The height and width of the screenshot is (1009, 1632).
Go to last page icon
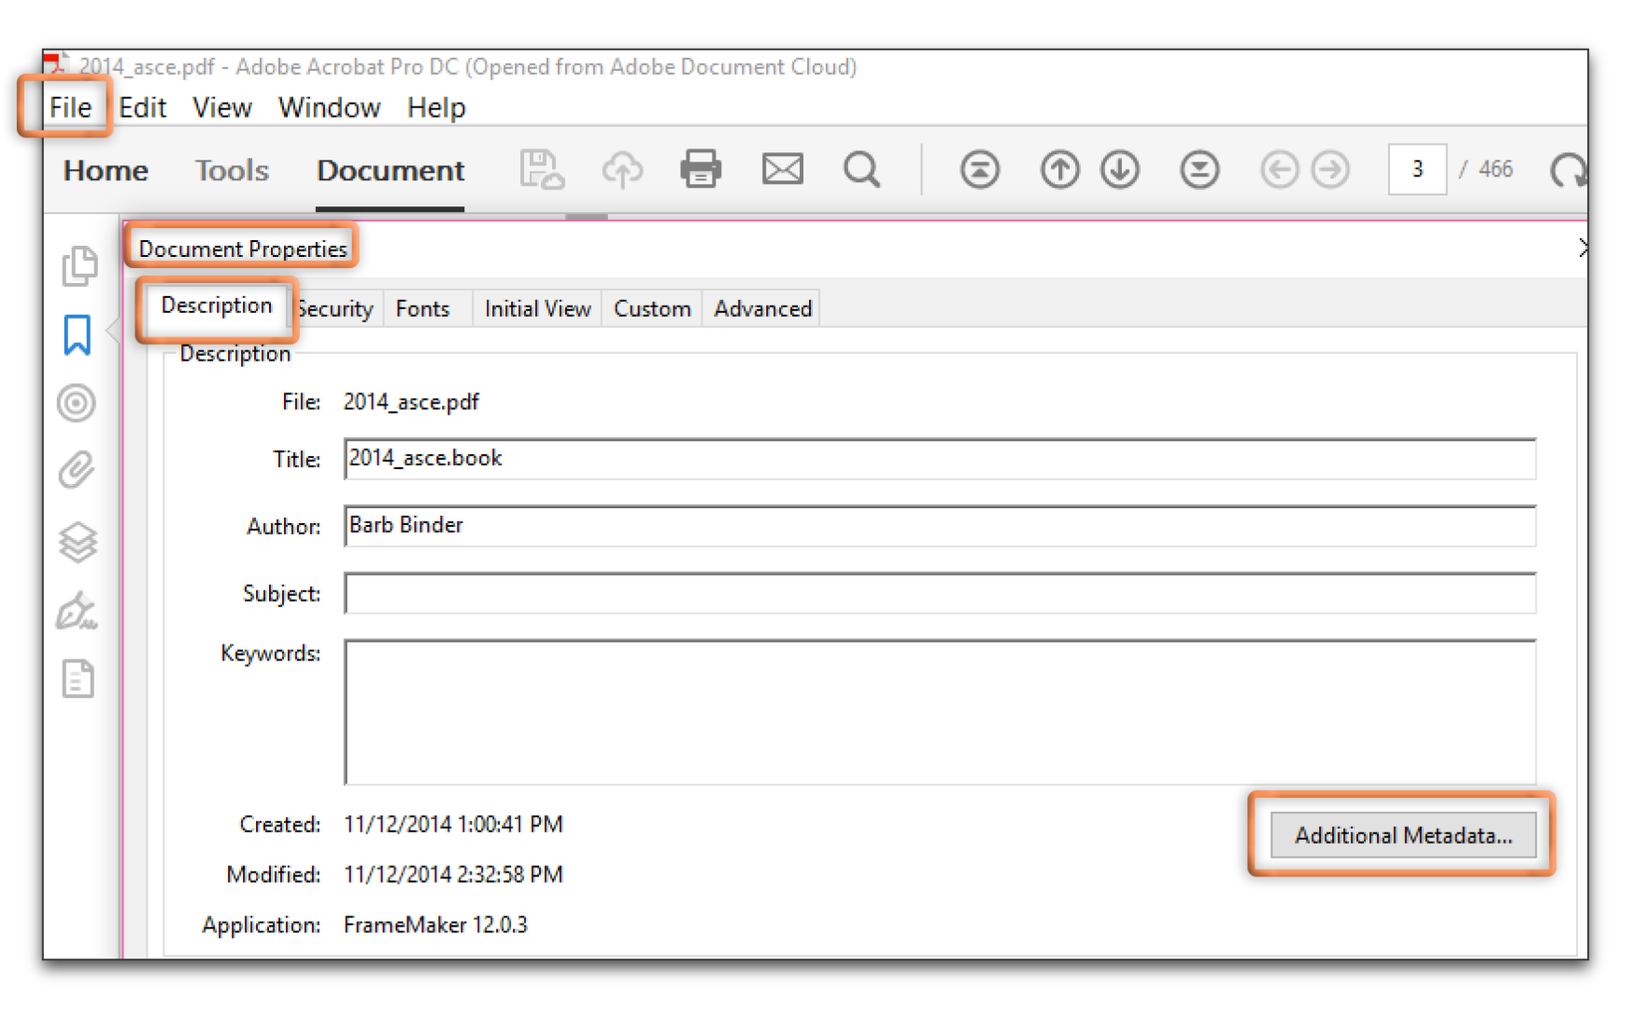click(x=1199, y=169)
